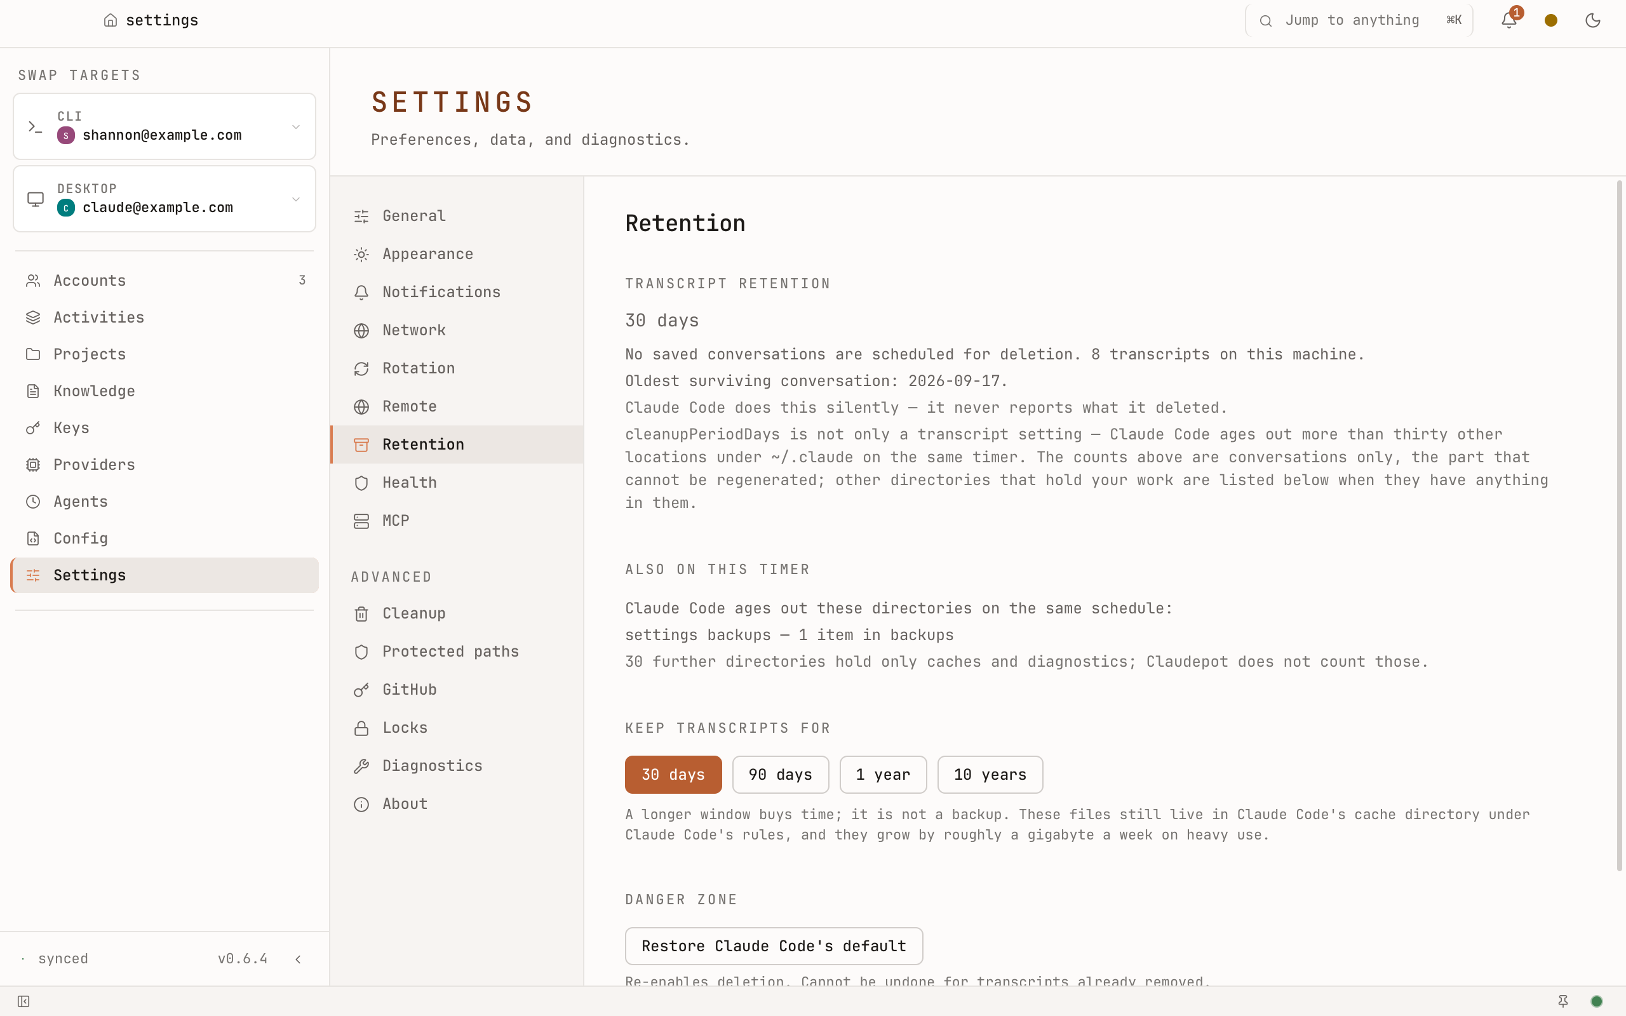Click the search magnifier icon
The height and width of the screenshot is (1016, 1626).
coord(1265,21)
